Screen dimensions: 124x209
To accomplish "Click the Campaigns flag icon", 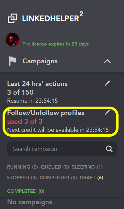I will point(13,61).
